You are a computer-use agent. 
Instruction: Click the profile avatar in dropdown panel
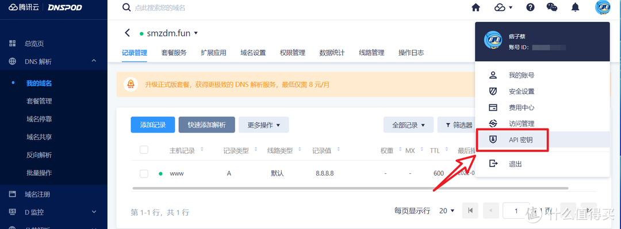click(x=493, y=40)
